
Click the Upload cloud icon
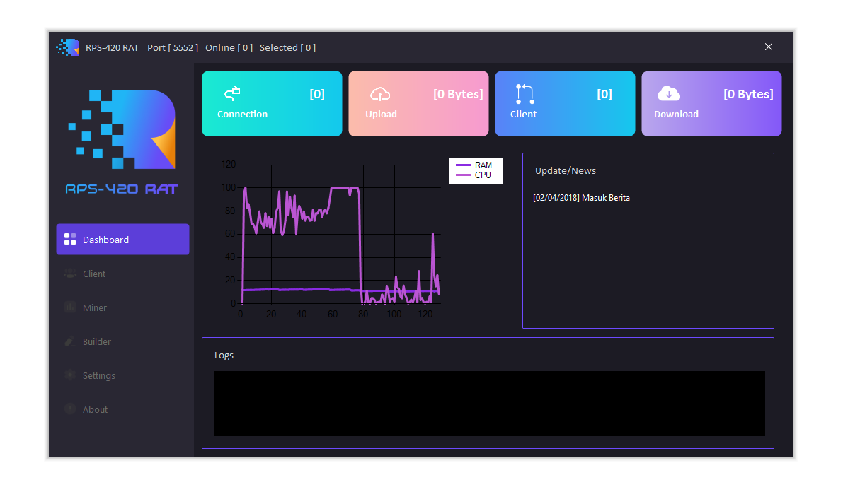(x=380, y=93)
